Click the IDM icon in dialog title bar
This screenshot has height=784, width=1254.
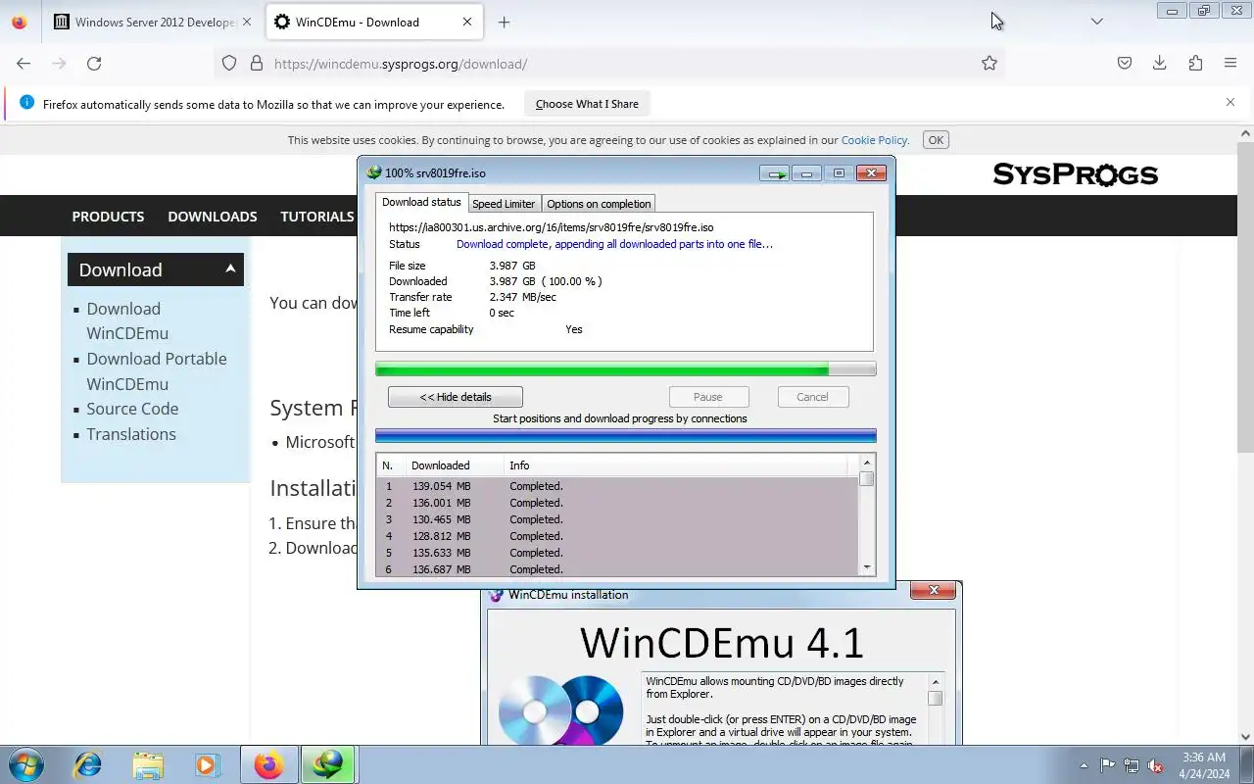(373, 172)
